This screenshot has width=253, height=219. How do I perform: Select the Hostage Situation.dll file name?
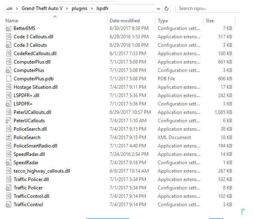[x=36, y=87]
